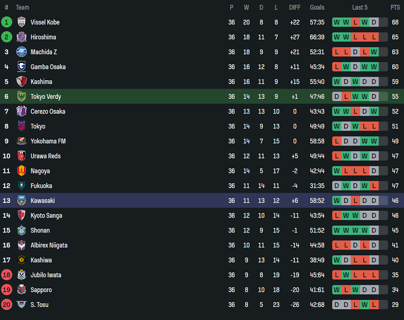
Task: Click position badge 1 in green
Action: pyautogui.click(x=7, y=22)
